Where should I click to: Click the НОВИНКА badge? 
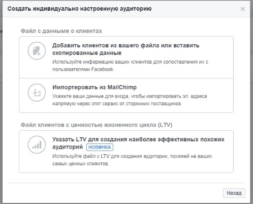coord(100,147)
